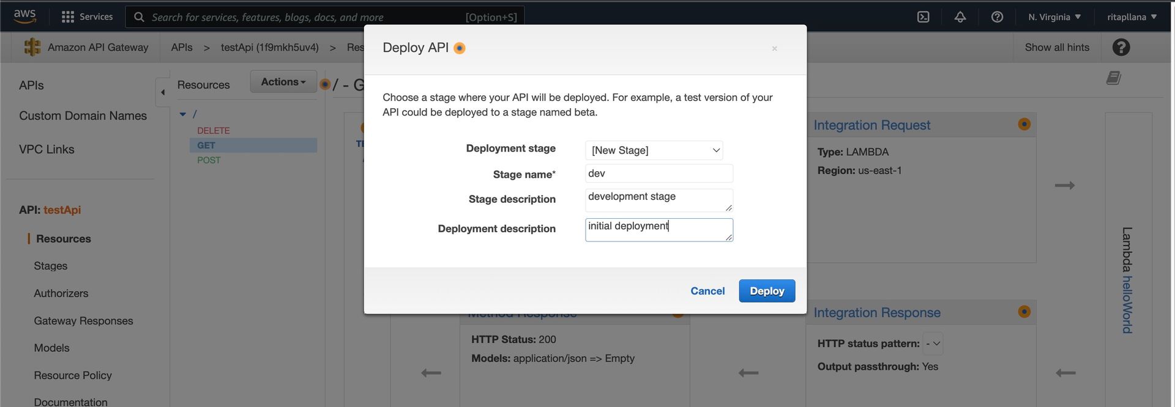Click the APIs breadcrumb link
Image resolution: width=1175 pixels, height=407 pixels.
182,47
